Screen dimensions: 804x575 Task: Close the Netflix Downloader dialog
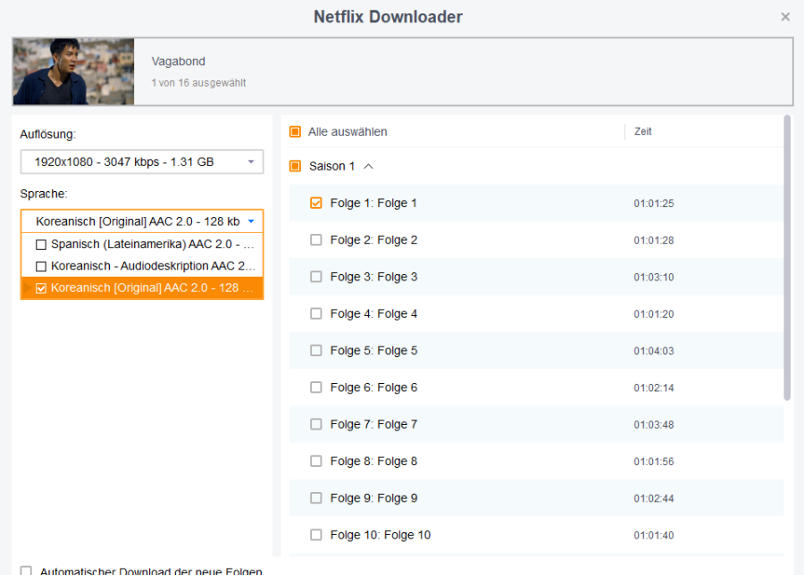pyautogui.click(x=785, y=17)
